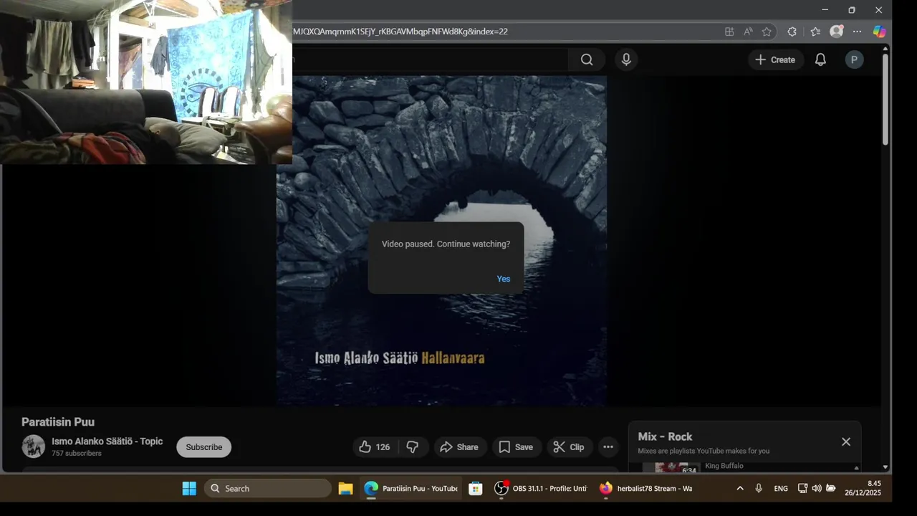Dislike the video with thumbs down
Screen dimensions: 917x516
coord(413,447)
